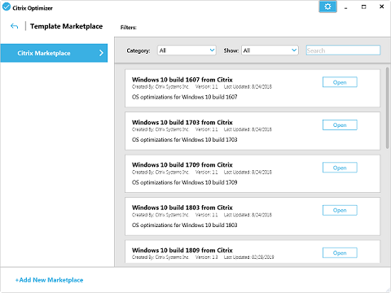Focus the Search input field
The image size is (391, 293).
point(343,50)
